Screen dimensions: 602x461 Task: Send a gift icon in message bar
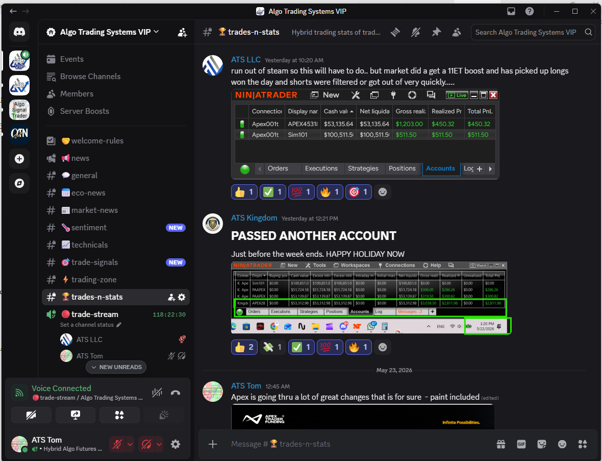(500, 444)
